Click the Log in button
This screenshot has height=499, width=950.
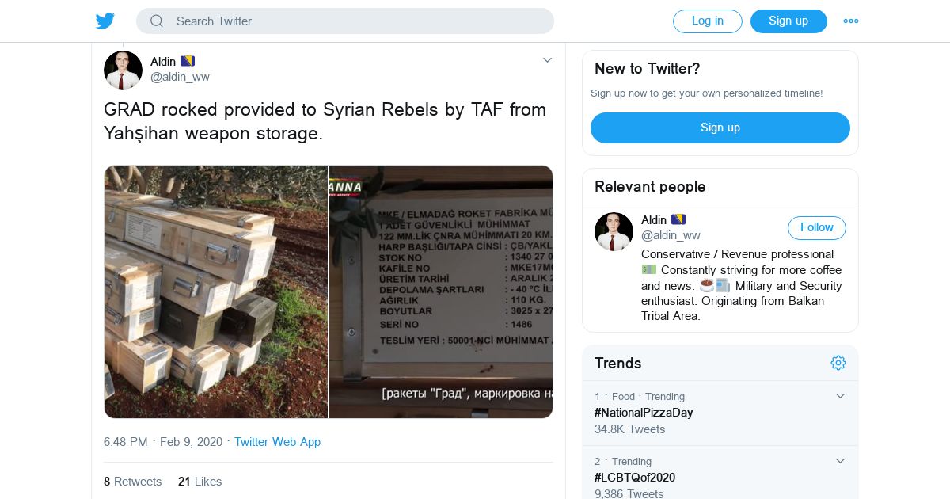pyautogui.click(x=707, y=21)
